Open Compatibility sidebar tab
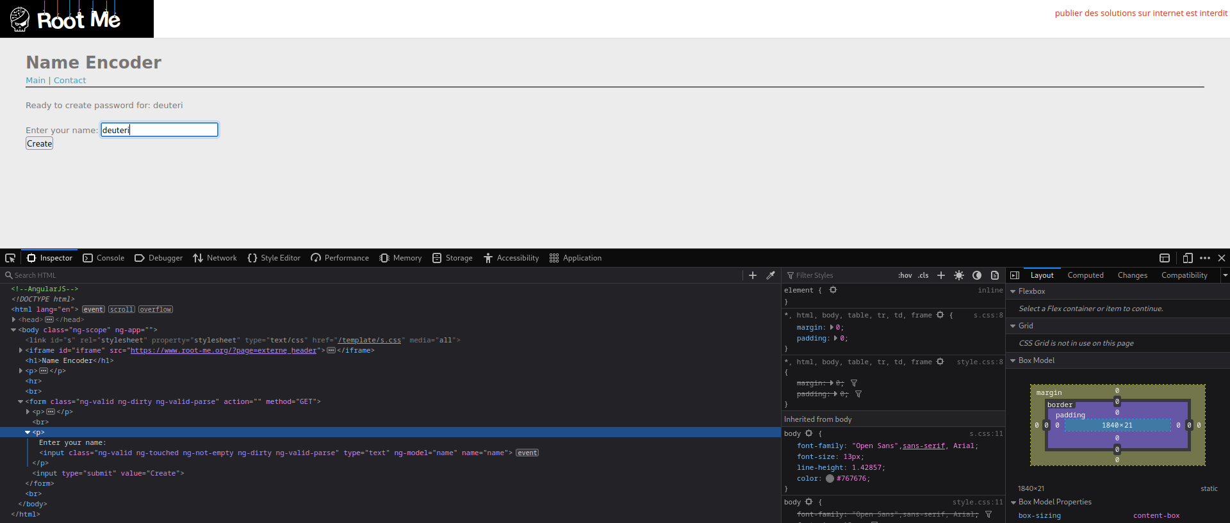This screenshot has width=1230, height=523. coord(1184,275)
